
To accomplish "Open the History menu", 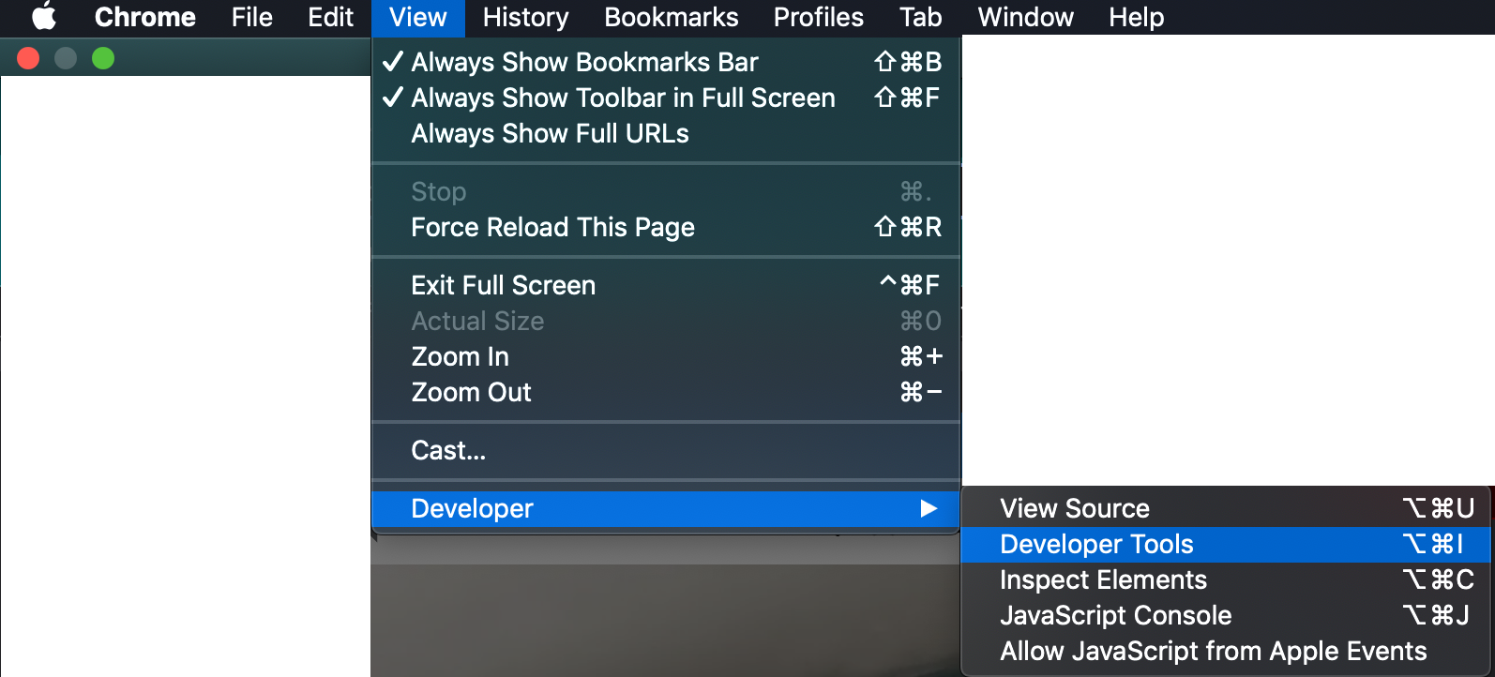I will tap(525, 17).
